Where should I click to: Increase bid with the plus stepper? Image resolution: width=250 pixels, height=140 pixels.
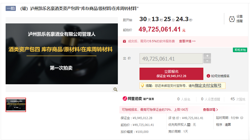coord(207,56)
